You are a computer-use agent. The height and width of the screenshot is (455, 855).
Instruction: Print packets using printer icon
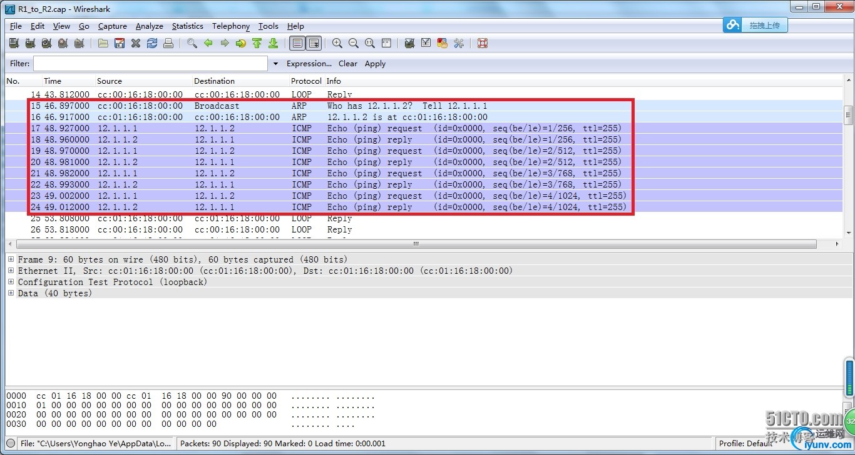(168, 43)
